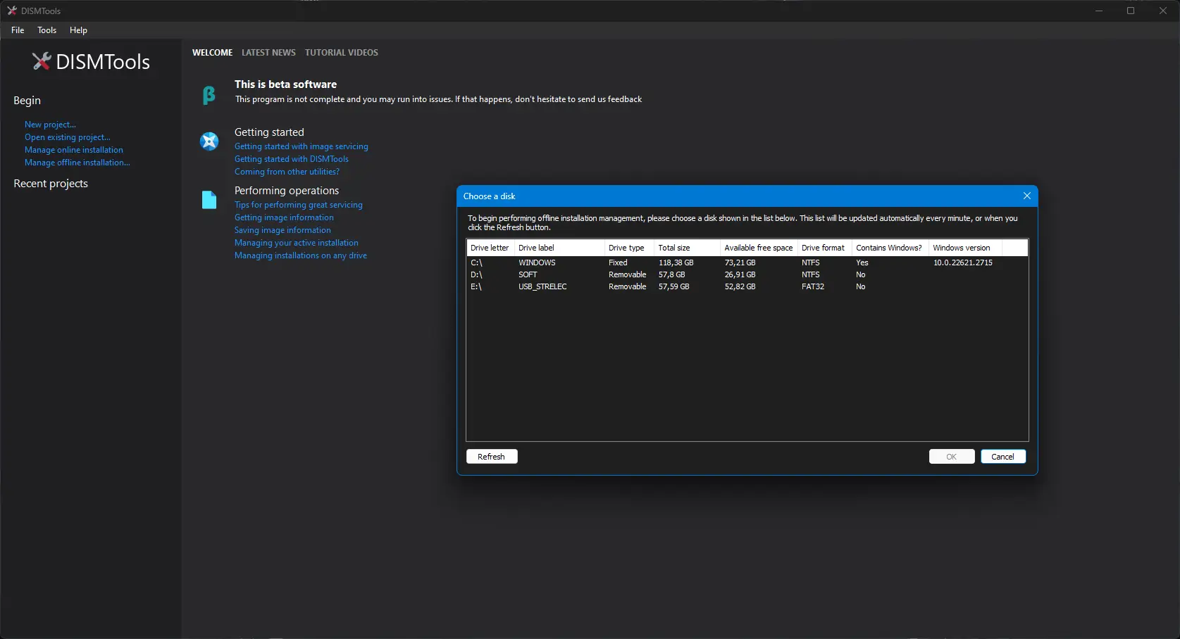The width and height of the screenshot is (1180, 639).
Task: Click the 26,91 GB free space cell
Action: pos(740,274)
